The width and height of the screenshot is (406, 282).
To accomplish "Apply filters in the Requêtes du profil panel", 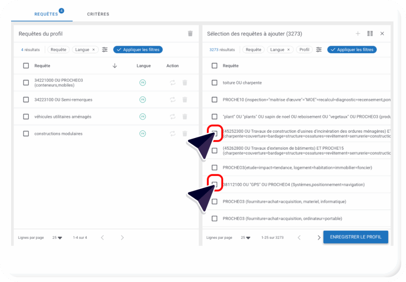I will (138, 50).
